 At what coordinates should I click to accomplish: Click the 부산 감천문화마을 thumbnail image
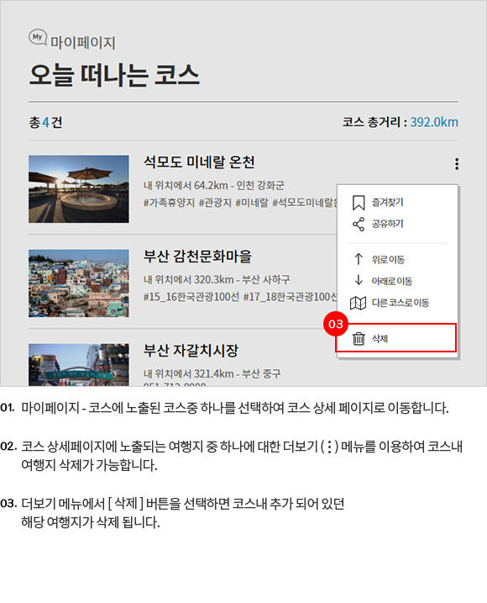(x=79, y=283)
